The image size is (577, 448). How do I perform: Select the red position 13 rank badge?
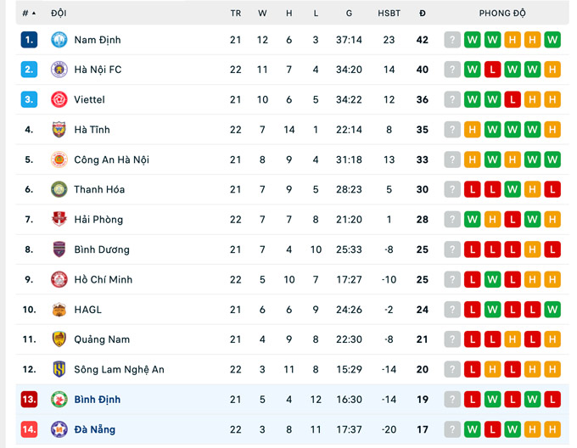coord(29,400)
